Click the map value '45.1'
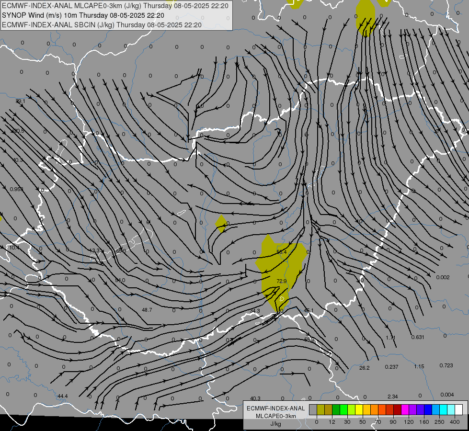The image size is (469, 431). point(309,310)
